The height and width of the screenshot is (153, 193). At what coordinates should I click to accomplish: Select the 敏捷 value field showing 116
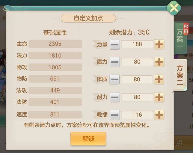click(x=137, y=115)
